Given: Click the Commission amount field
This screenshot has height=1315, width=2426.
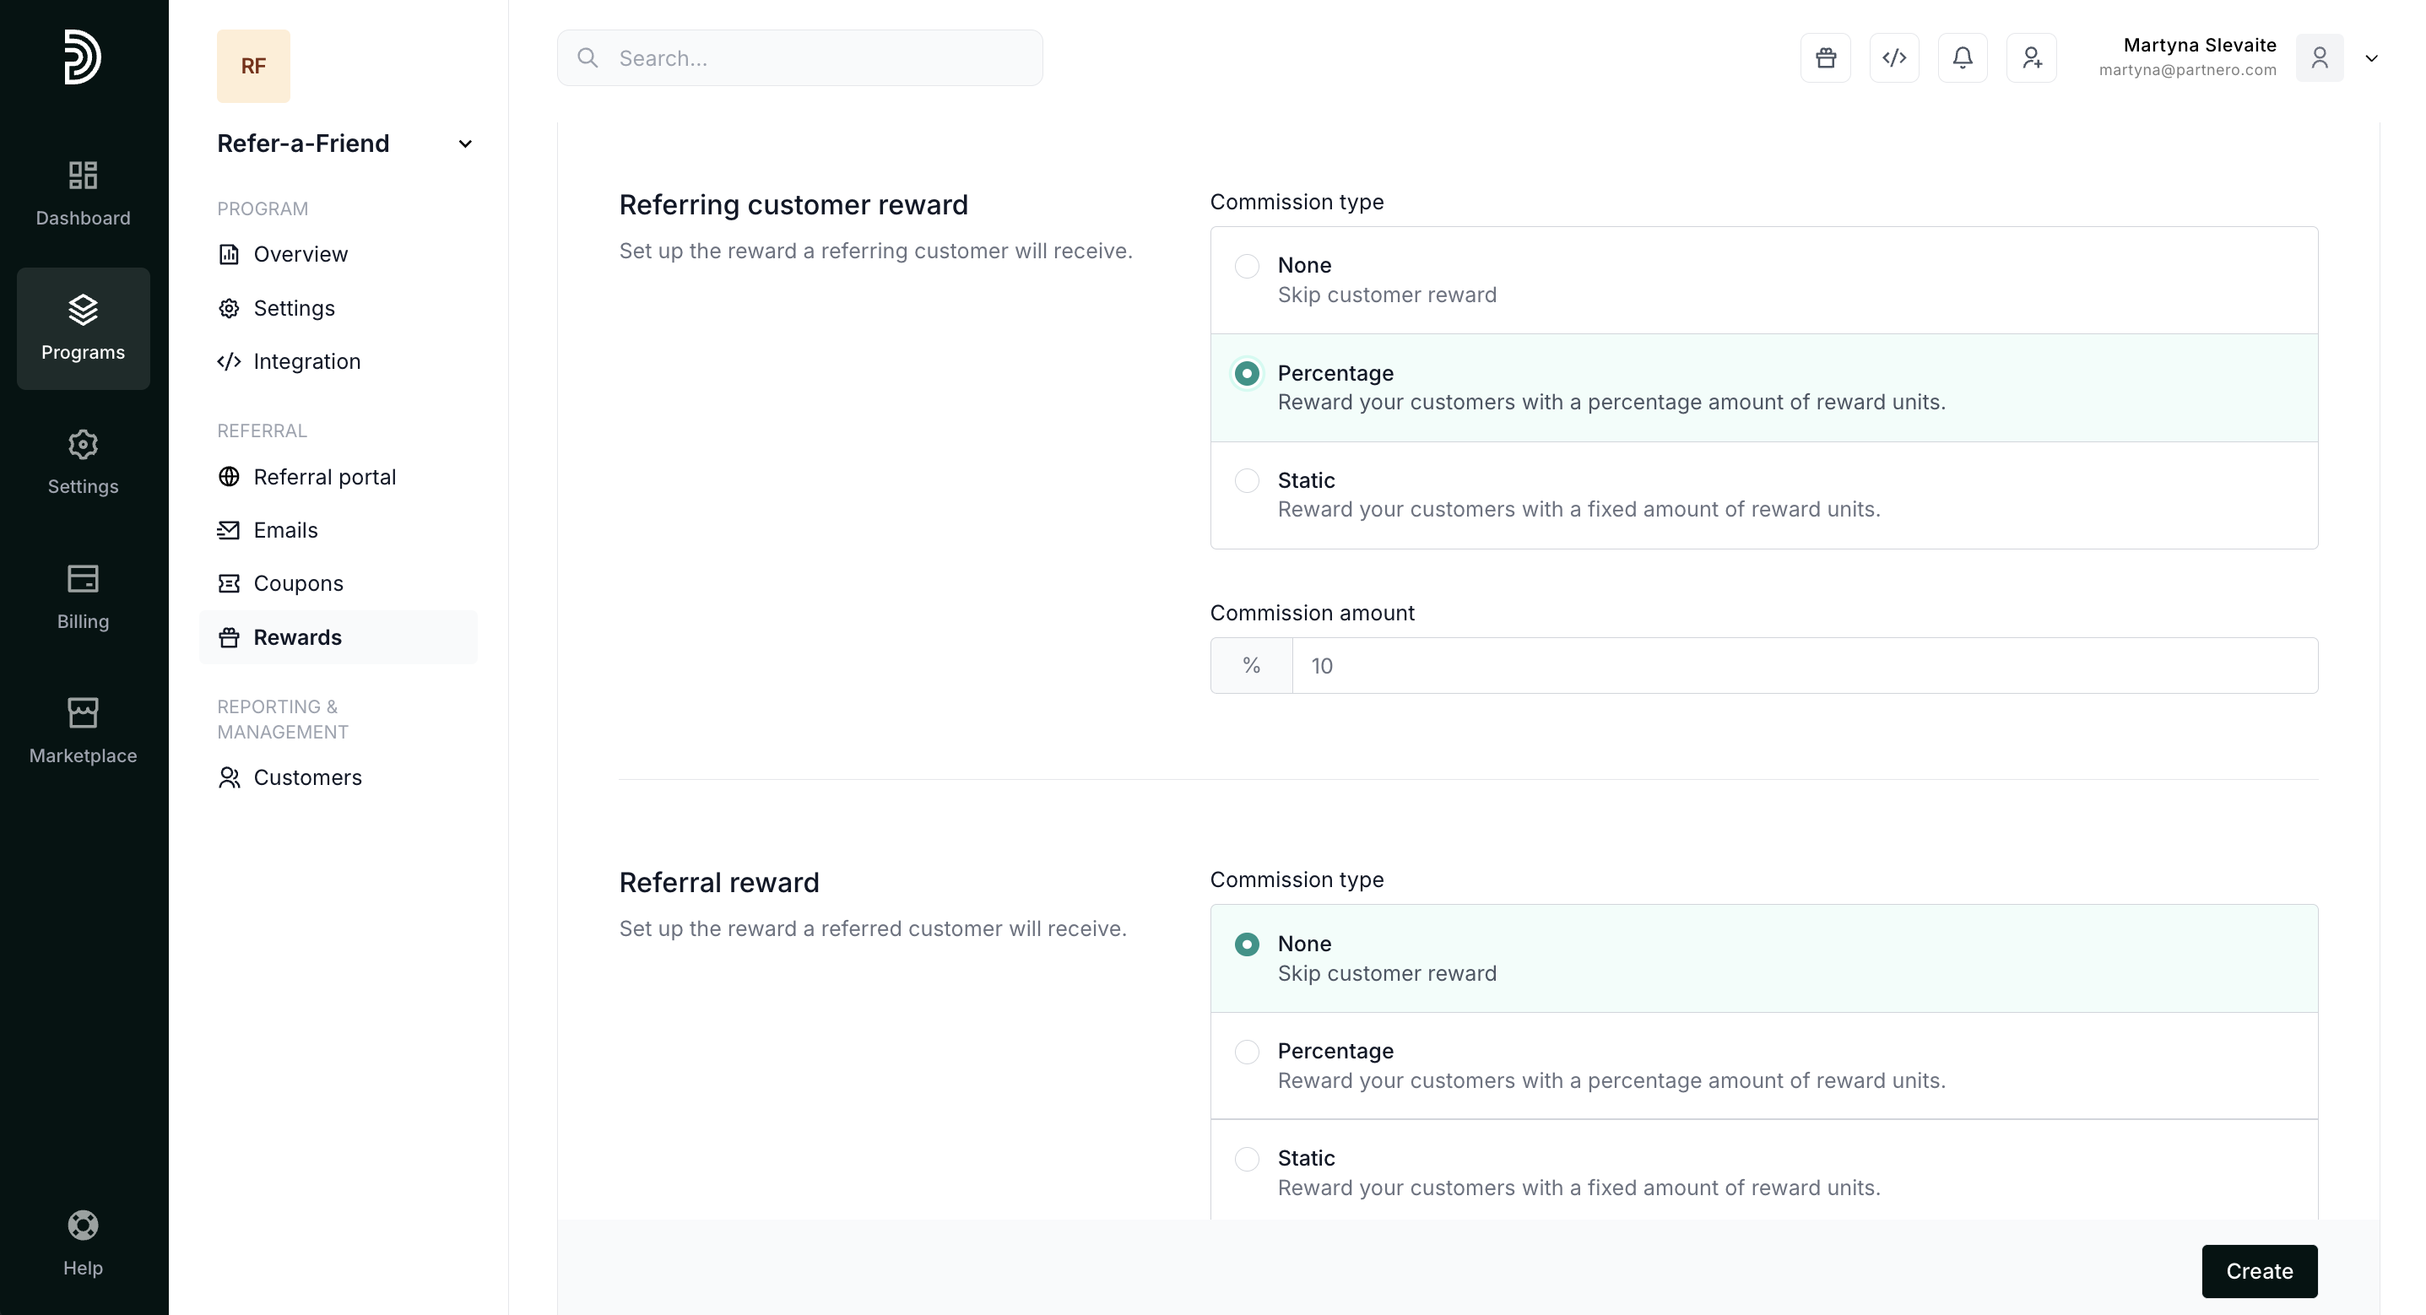Looking at the screenshot, I should pos(1802,666).
